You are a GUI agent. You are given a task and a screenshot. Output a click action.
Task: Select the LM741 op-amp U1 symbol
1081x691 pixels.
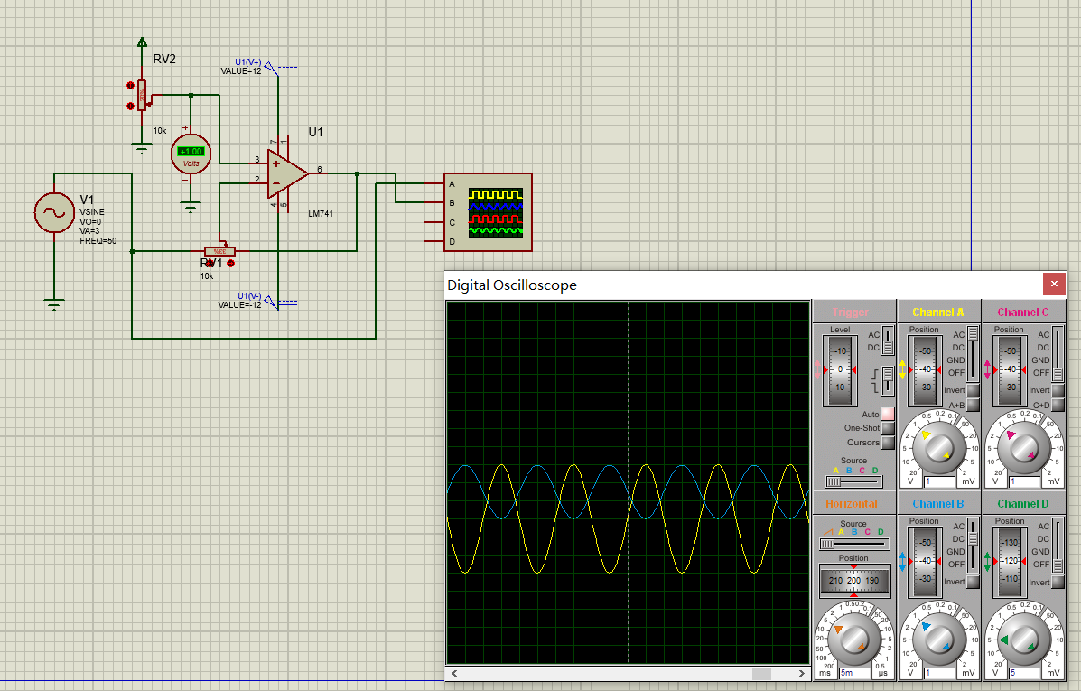[287, 173]
